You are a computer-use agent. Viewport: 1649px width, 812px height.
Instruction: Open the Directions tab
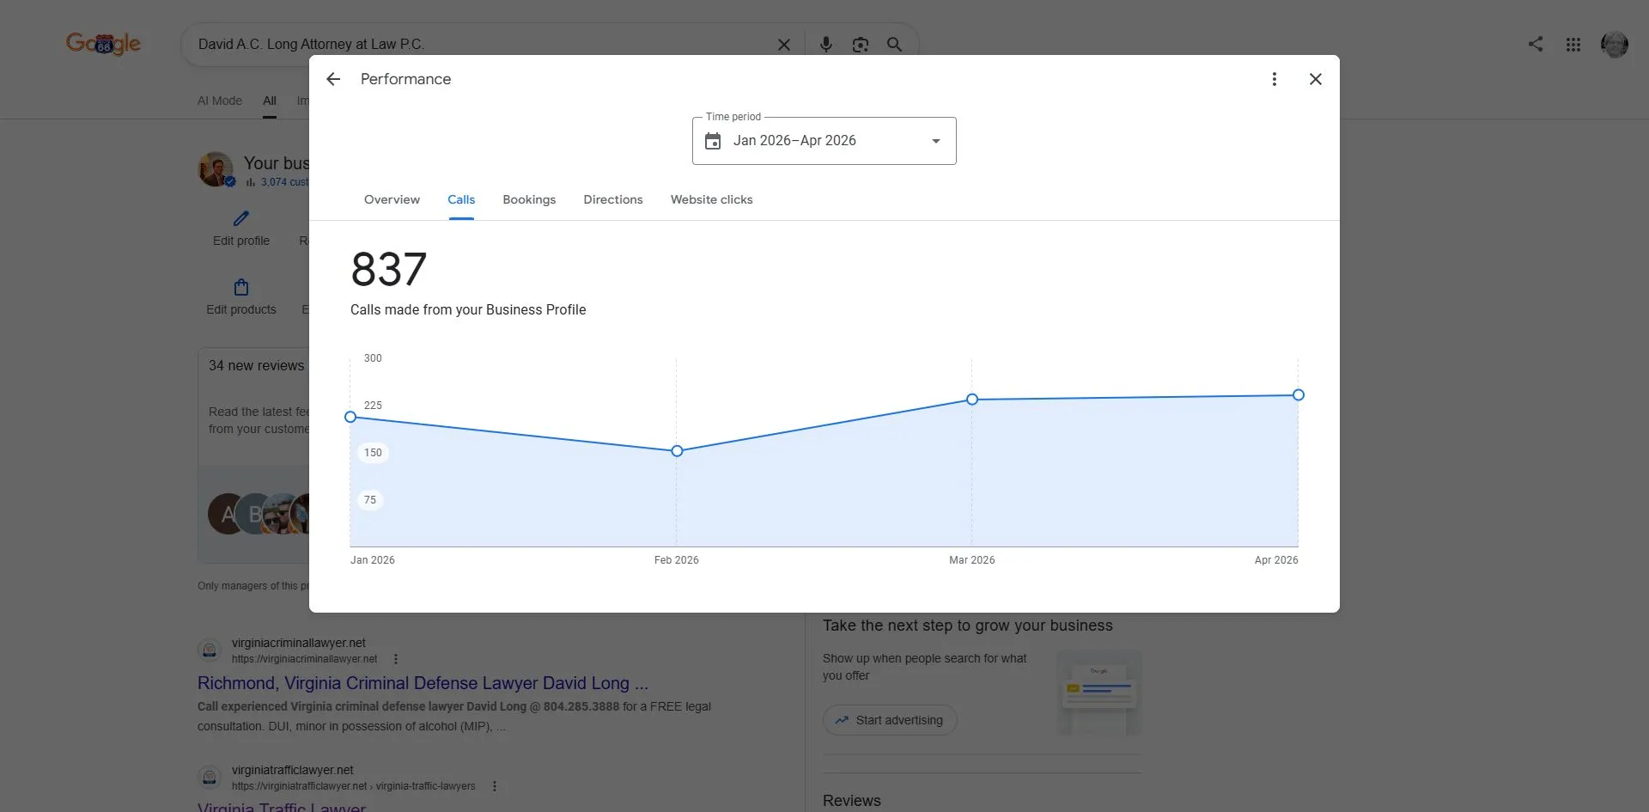(x=613, y=199)
